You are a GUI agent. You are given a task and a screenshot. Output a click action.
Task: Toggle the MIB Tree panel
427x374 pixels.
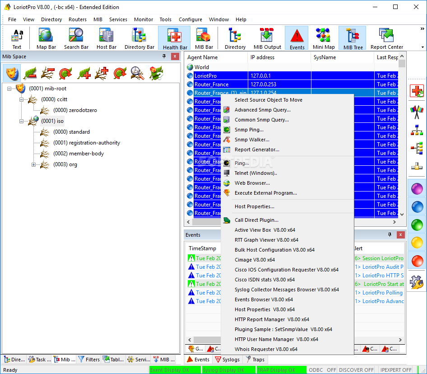353,38
